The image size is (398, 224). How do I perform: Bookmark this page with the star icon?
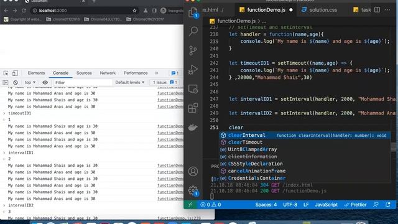(134, 11)
